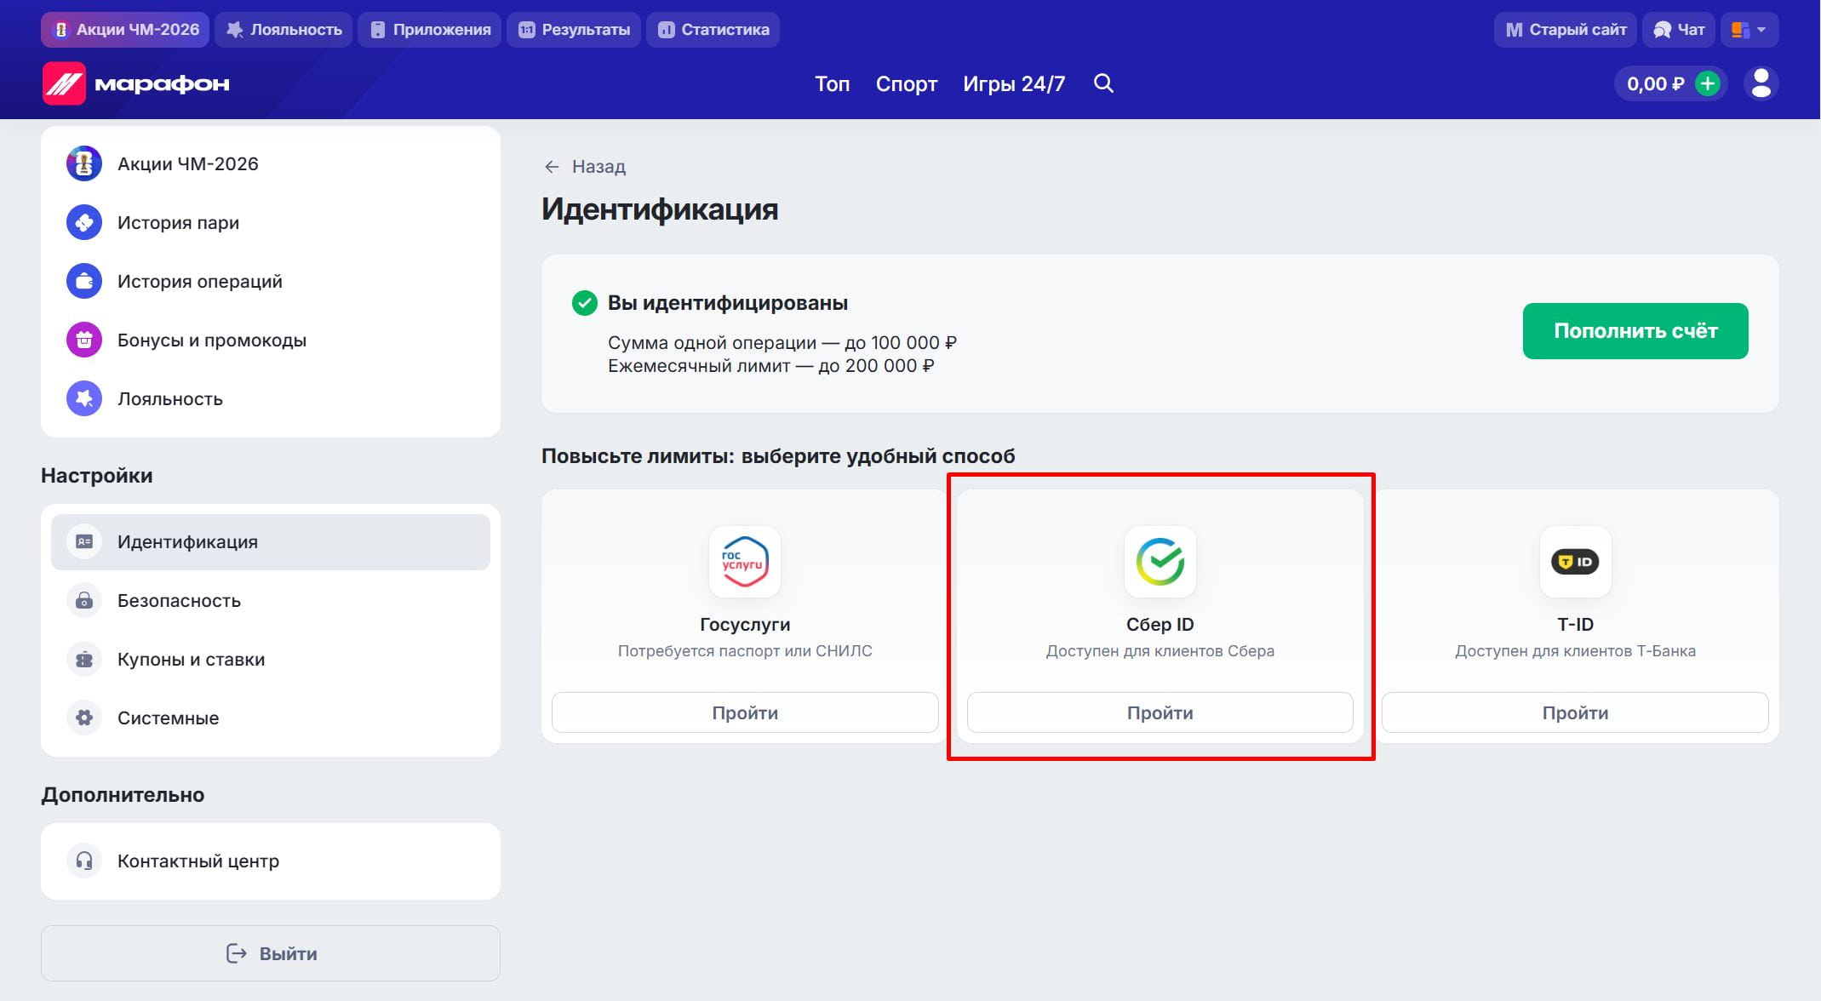Click text Ежемесячный лимит — до 200 000 ₽
The image size is (1821, 1001).
click(x=771, y=366)
